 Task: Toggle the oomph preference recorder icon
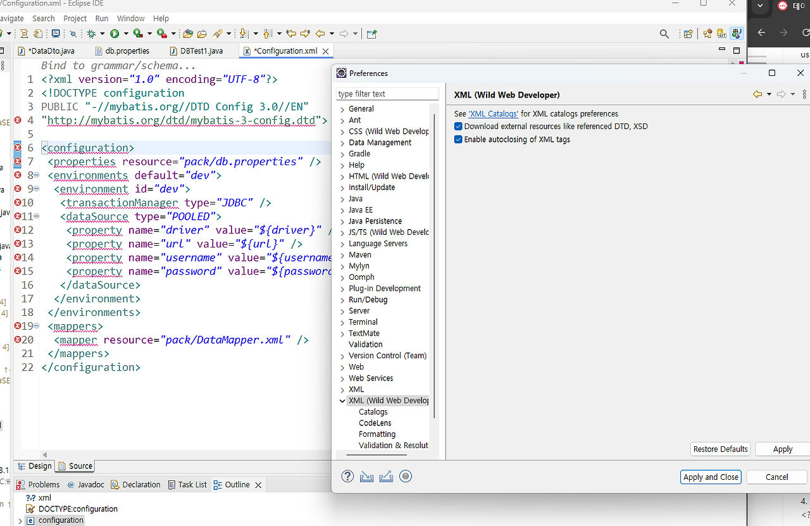406,477
